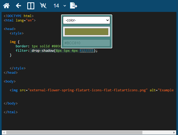Click the opening <body> tag

pyautogui.click(x=10, y=81)
